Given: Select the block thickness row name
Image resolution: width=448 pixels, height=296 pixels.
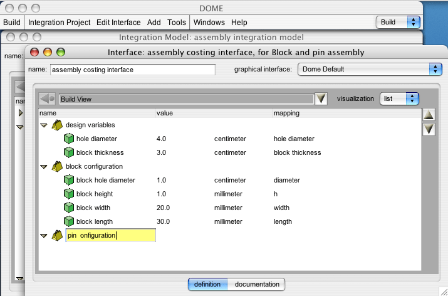Looking at the screenshot, I should [x=100, y=152].
